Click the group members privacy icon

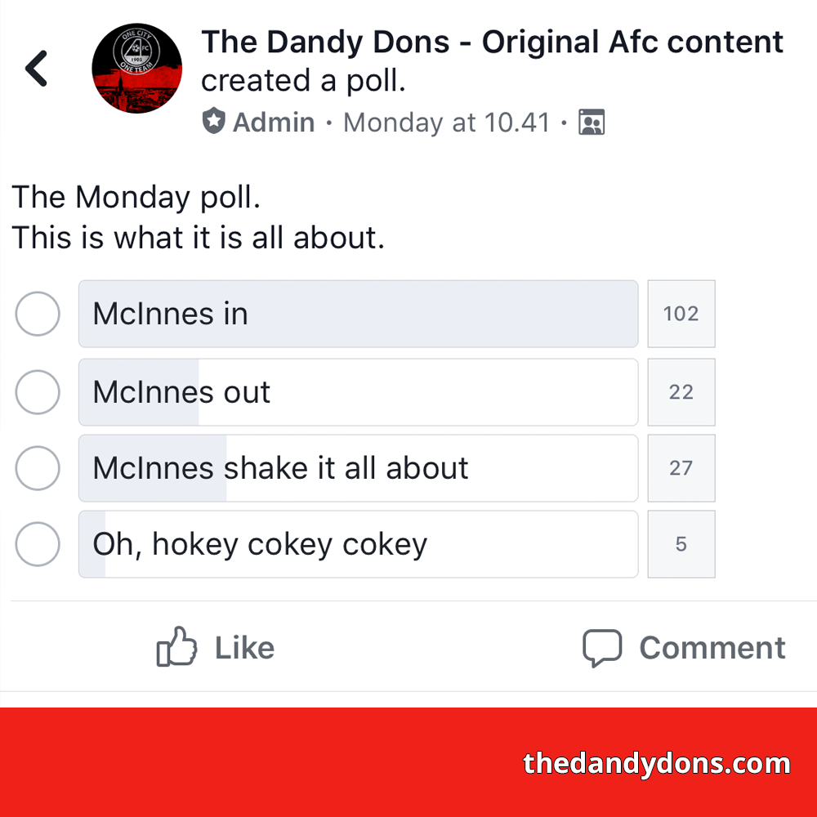coord(592,122)
